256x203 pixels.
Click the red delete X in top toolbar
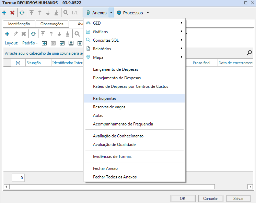point(12,13)
